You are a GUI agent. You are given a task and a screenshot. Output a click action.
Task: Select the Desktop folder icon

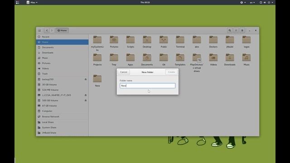pos(147,40)
